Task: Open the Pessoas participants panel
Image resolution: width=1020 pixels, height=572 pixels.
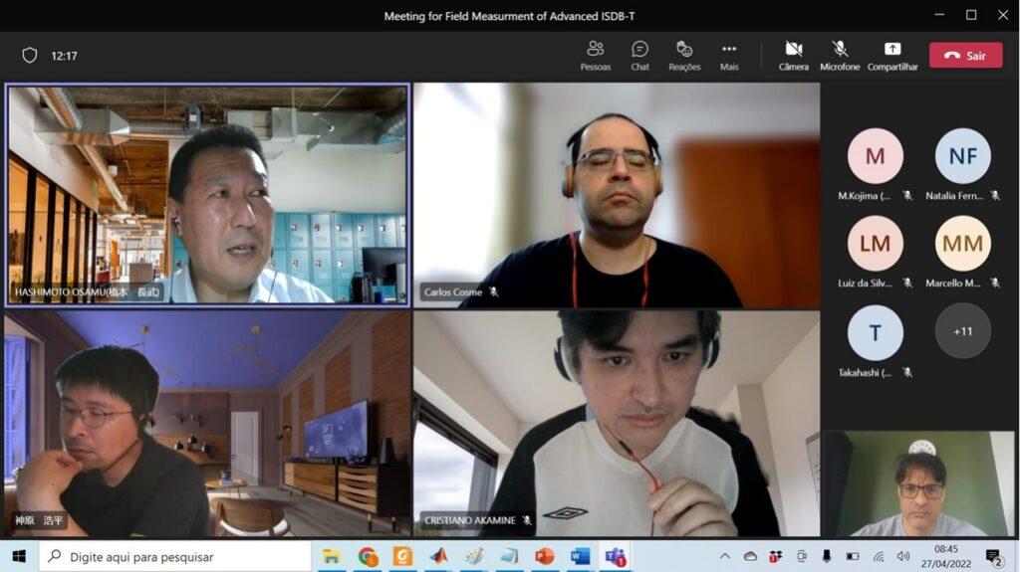Action: (x=595, y=55)
